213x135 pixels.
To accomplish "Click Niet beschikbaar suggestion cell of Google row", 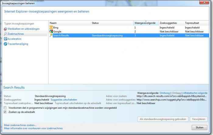I will pos(169,31).
